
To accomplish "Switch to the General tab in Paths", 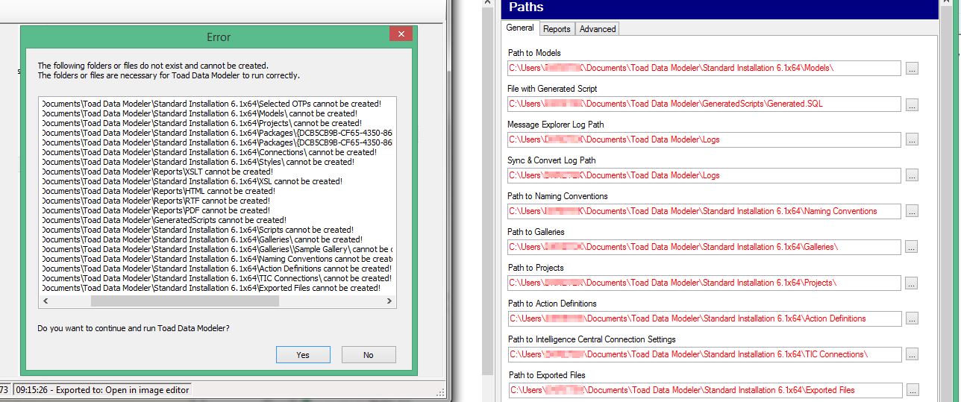I will tap(520, 28).
